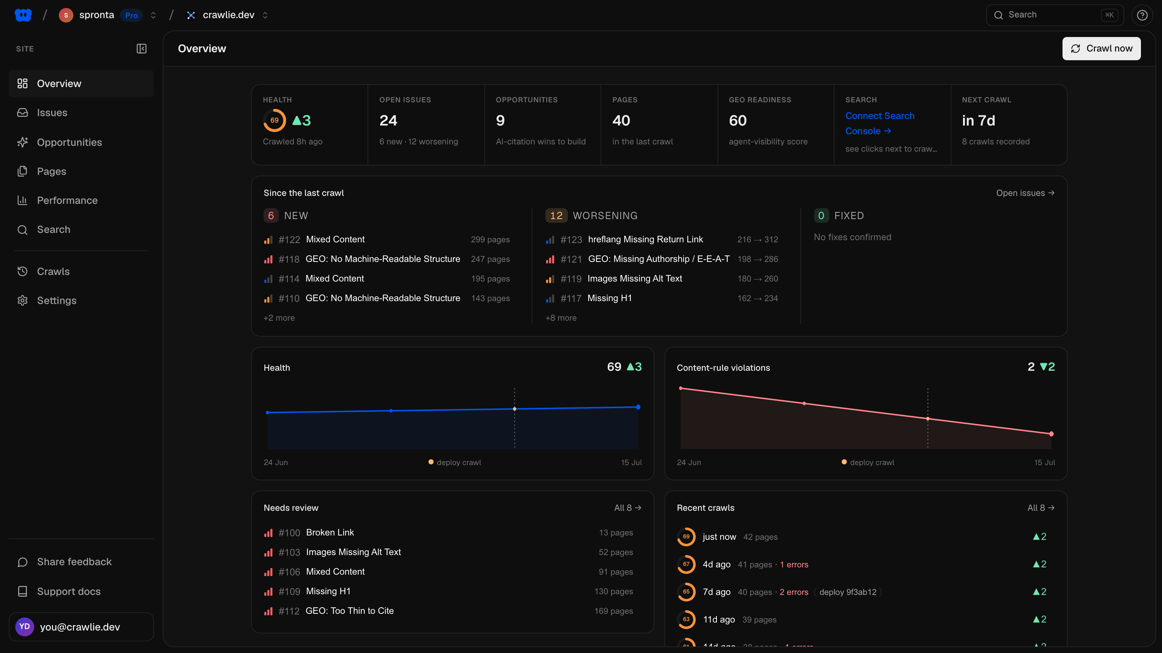Click the score 63 ring for 11d ago crawl
Image resolution: width=1162 pixels, height=653 pixels.
[686, 619]
